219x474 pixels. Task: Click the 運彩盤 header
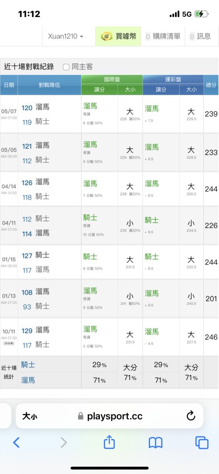click(173, 80)
